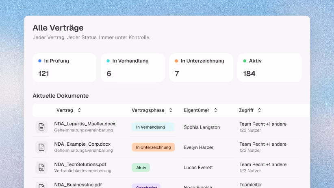The width and height of the screenshot is (334, 188).
Task: Open the In Prüfung 121 status card
Action: pyautogui.click(x=65, y=68)
